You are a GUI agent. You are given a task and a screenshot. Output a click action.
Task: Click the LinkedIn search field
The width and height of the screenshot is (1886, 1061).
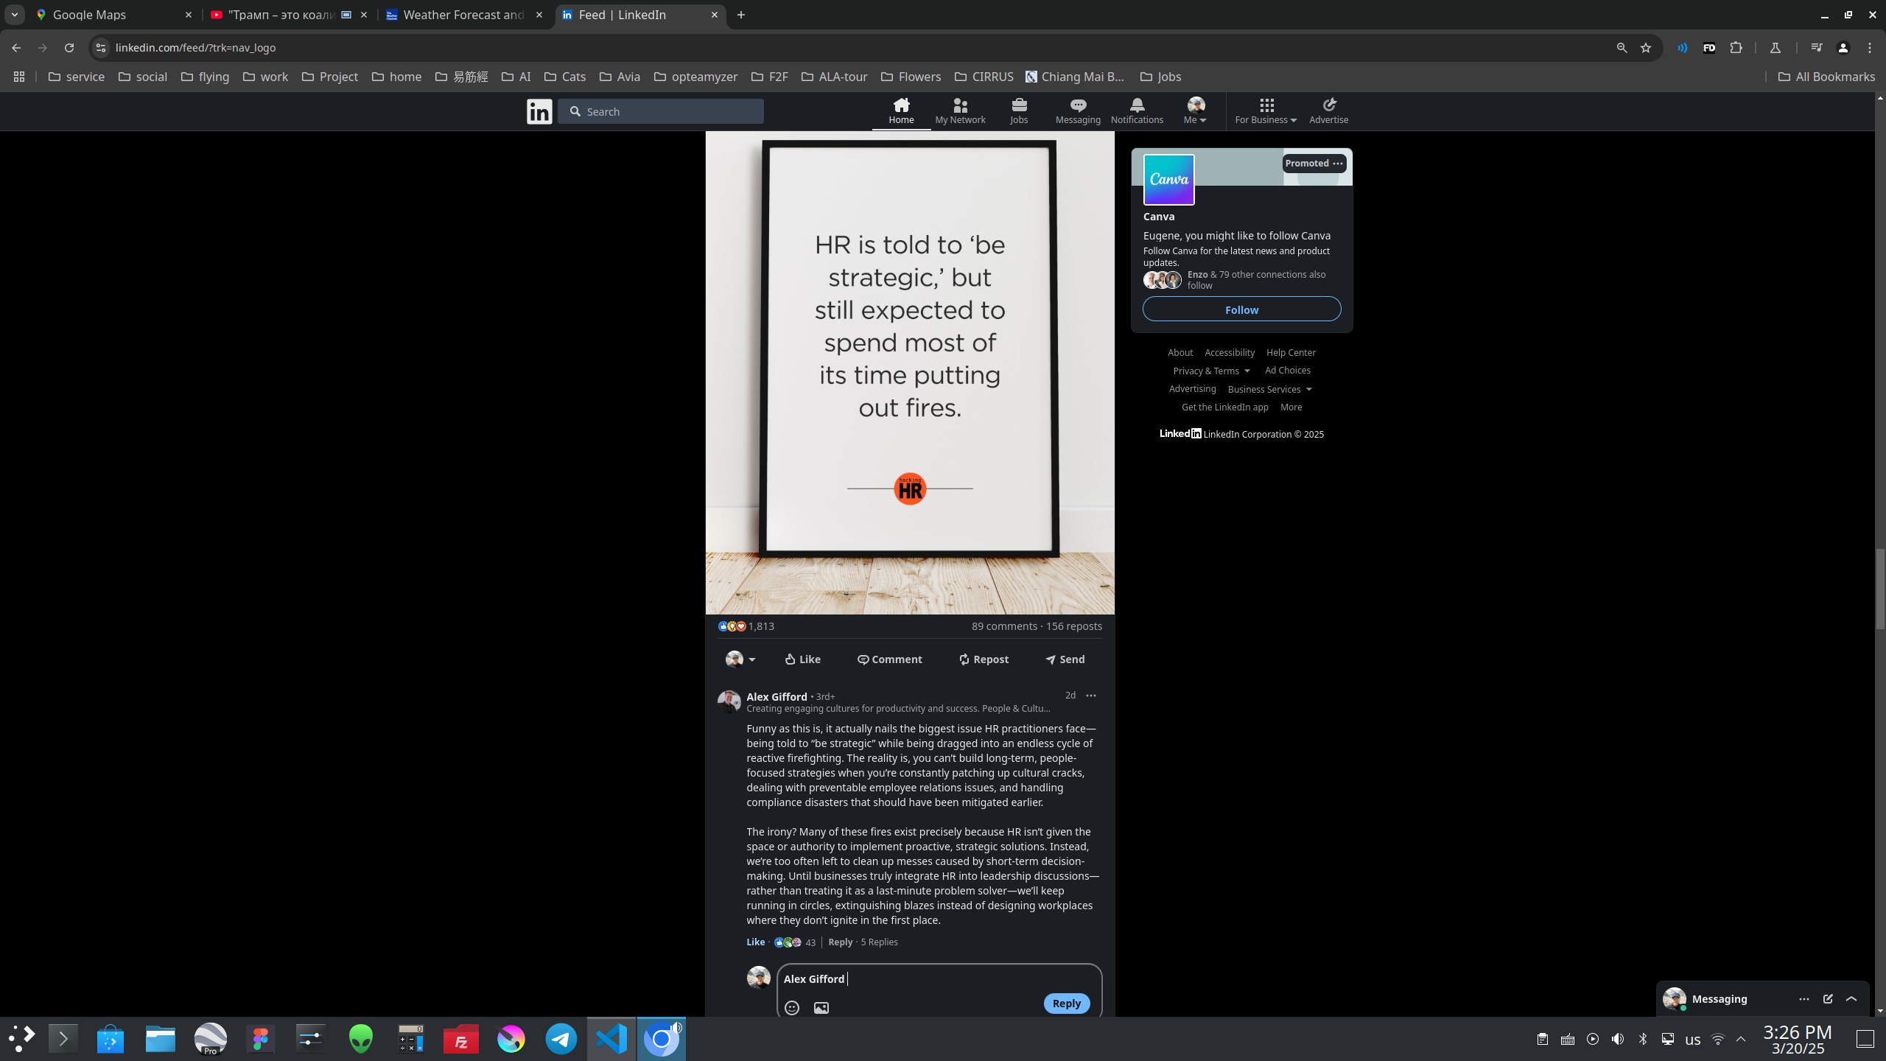[661, 111]
